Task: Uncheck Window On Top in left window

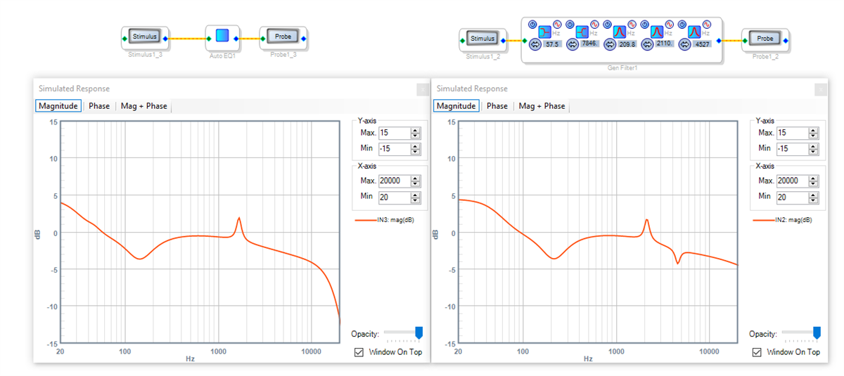Action: (359, 352)
